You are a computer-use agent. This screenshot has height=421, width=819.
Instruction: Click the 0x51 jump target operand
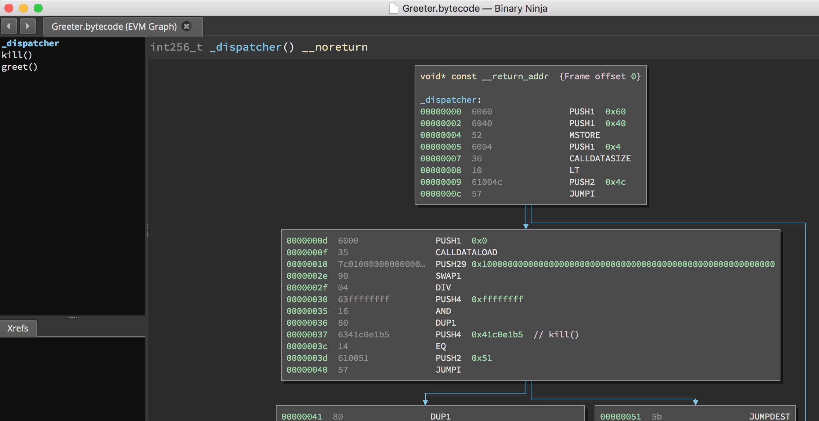tap(481, 358)
